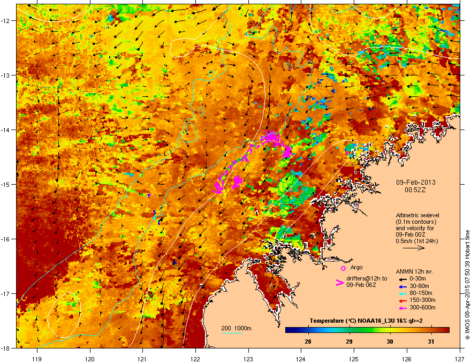This screenshot has width=471, height=364.
Task: Click the drifters@12h to legend text
Action: [367, 278]
